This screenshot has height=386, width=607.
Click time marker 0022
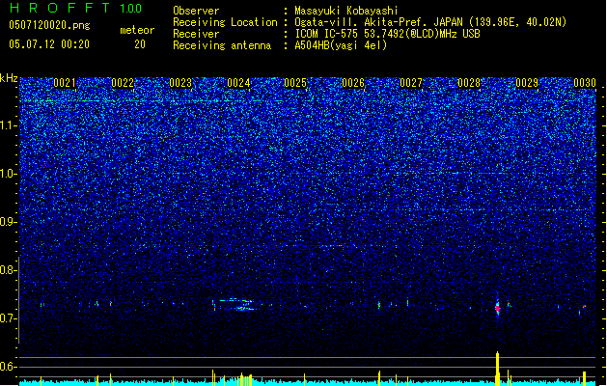coord(123,83)
